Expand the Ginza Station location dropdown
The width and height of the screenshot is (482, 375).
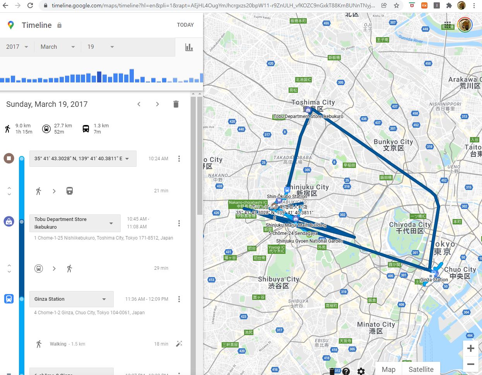point(72,299)
